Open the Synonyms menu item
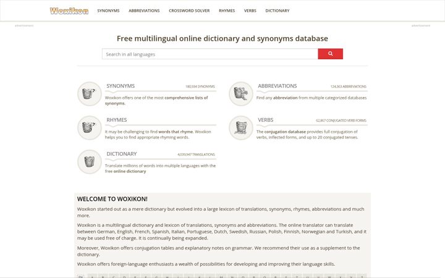Screen dimensions: 445x278 tap(108, 11)
